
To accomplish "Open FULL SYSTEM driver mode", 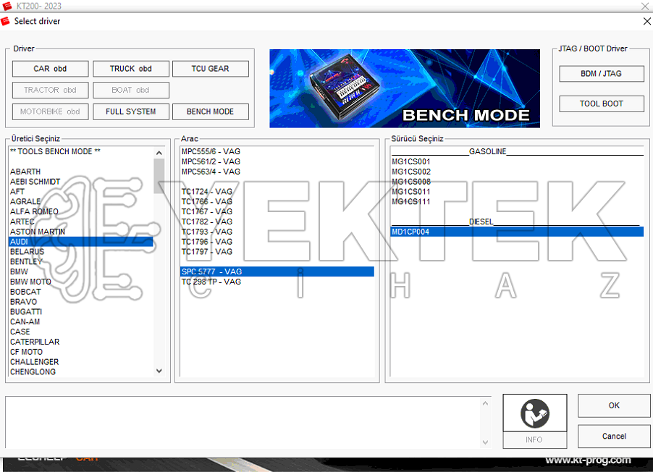I will 131,111.
